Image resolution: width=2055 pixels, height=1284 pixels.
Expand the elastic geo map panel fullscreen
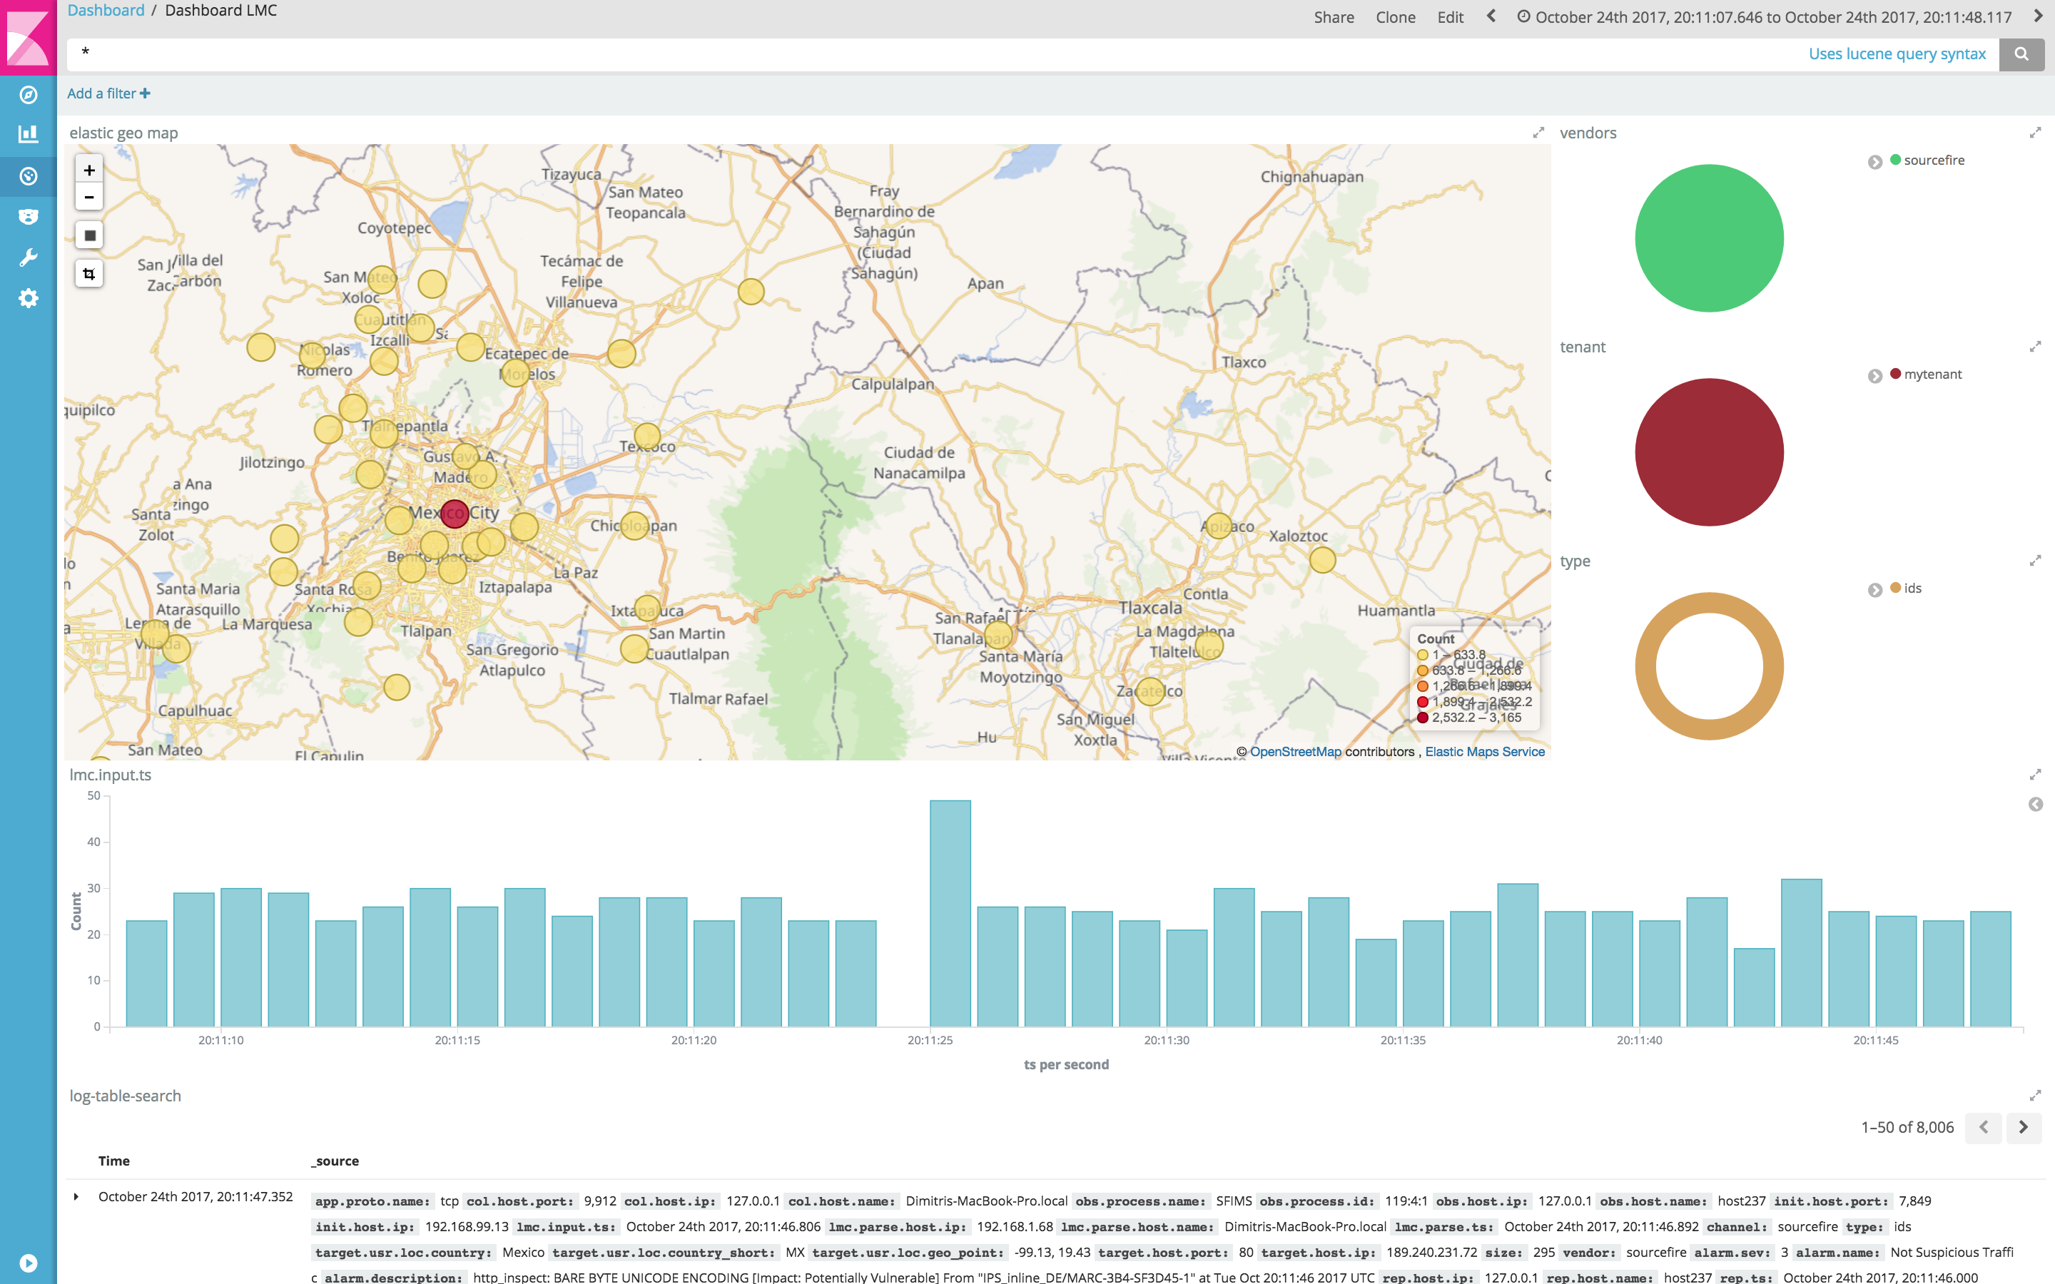pos(1538,133)
